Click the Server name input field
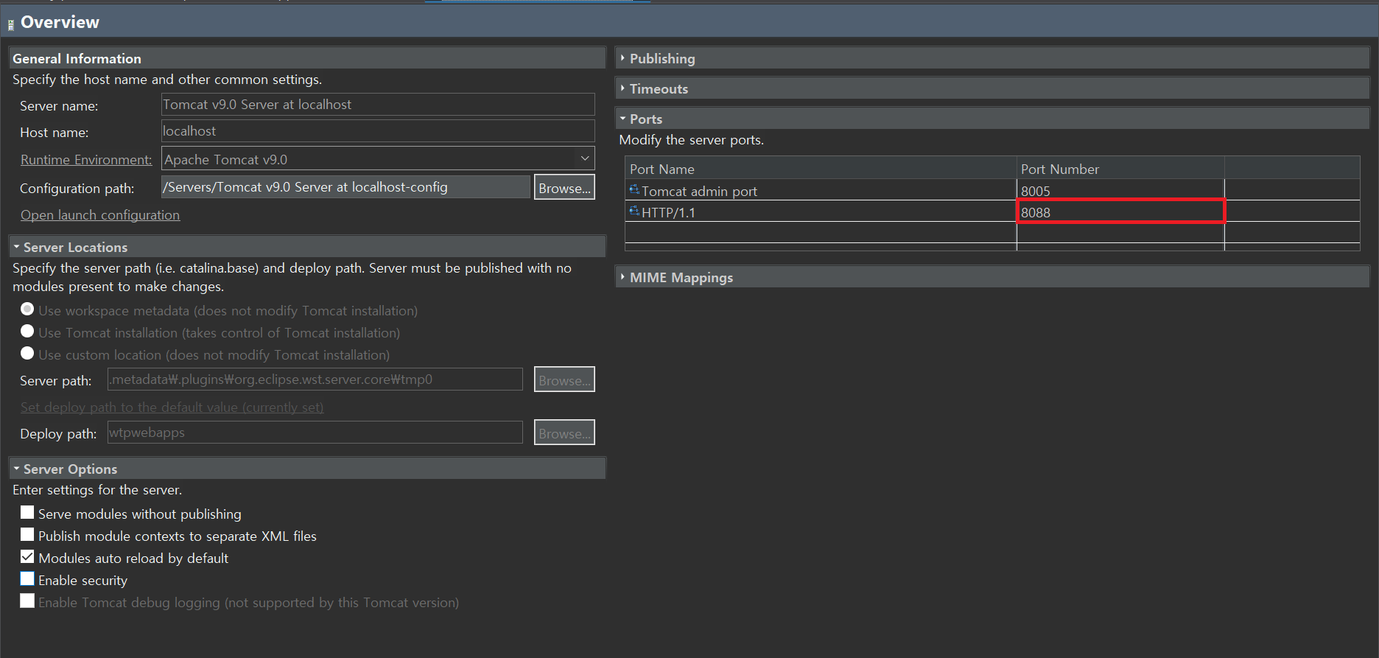The height and width of the screenshot is (658, 1379). [x=378, y=105]
